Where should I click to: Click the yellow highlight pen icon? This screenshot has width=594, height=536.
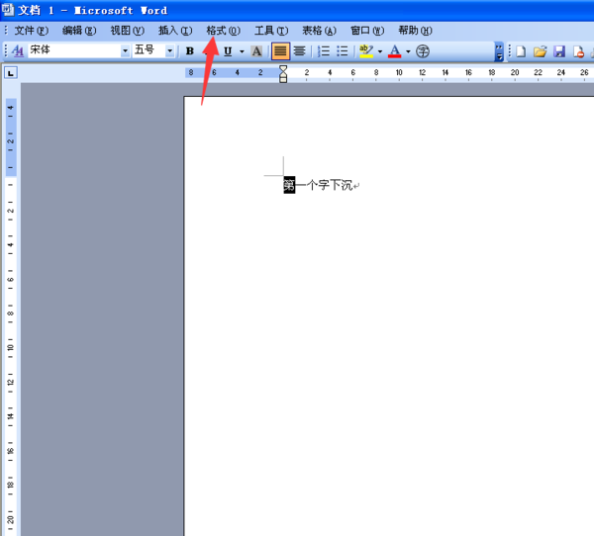[366, 50]
